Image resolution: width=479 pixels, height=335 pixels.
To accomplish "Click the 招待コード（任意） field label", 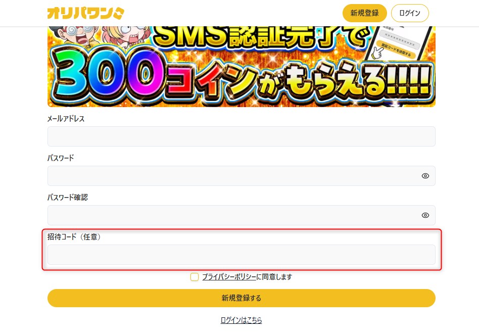I will pyautogui.click(x=74, y=237).
